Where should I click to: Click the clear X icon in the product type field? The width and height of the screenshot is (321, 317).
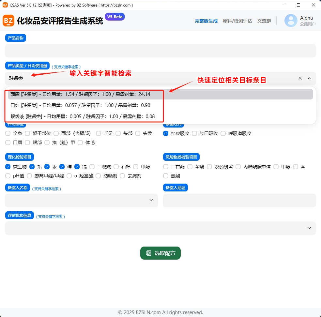point(300,78)
